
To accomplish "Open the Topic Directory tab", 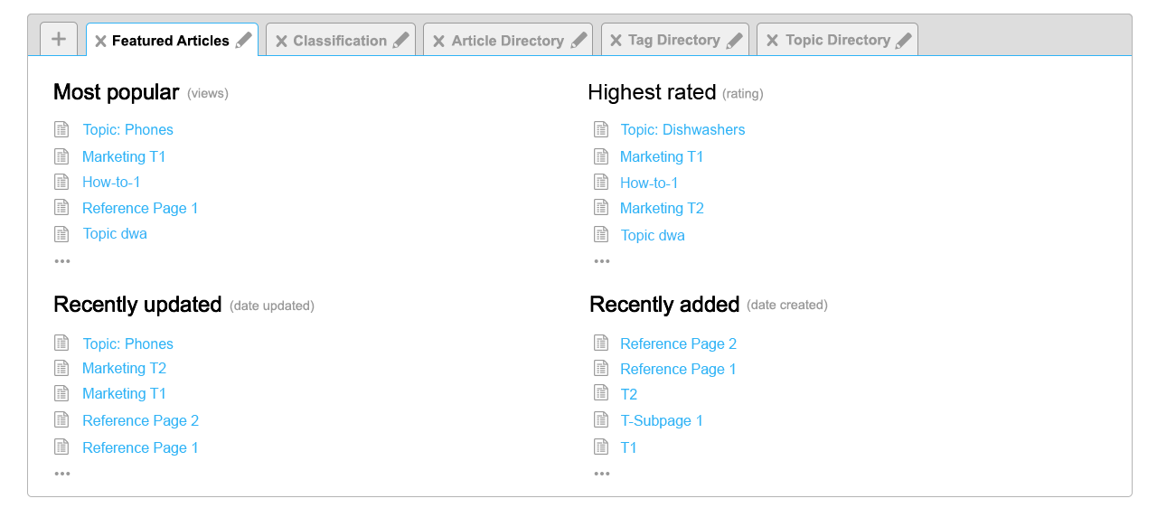I will [x=837, y=41].
